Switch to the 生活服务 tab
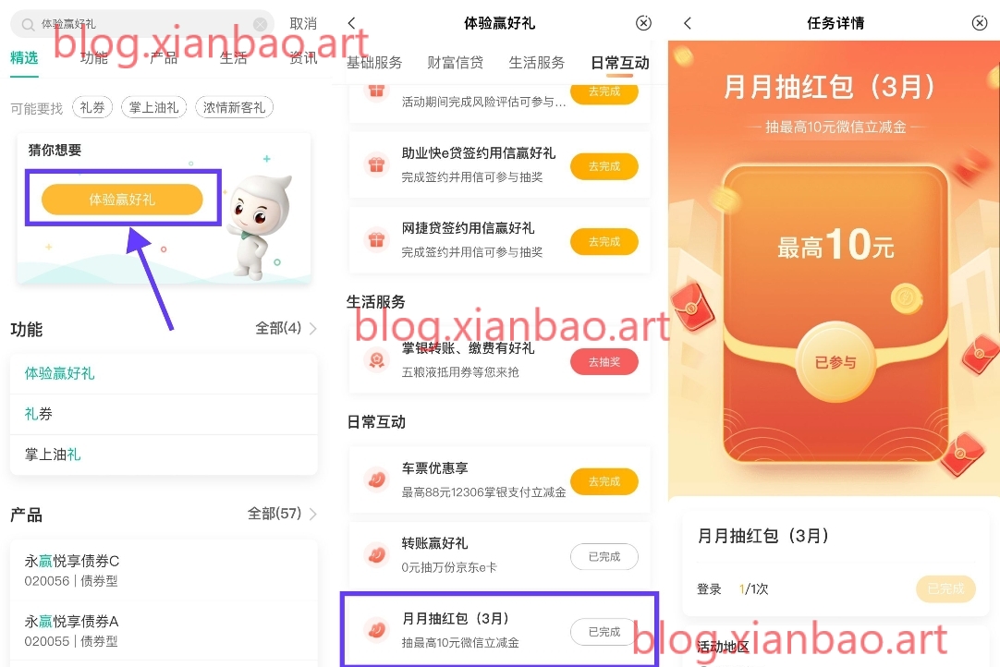Image resolution: width=1000 pixels, height=667 pixels. click(537, 63)
